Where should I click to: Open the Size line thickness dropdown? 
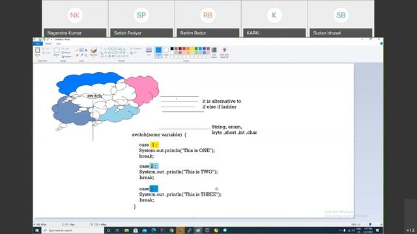149,51
